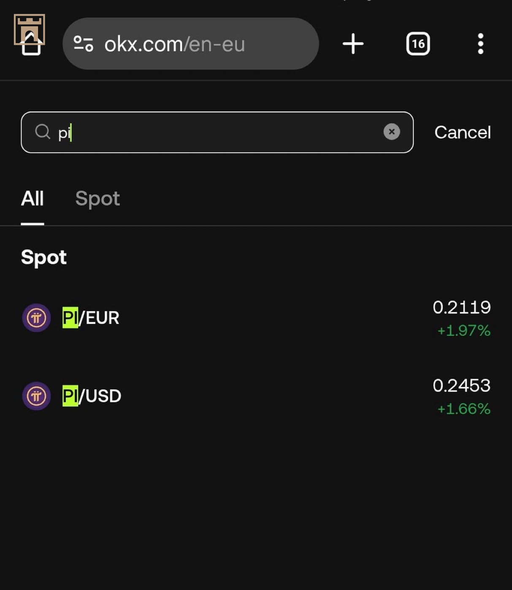
Task: Open the PI/USD trading pair
Action: point(92,396)
